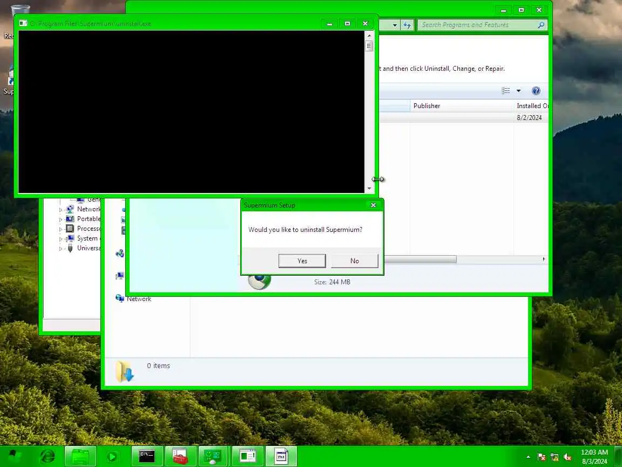Click the Computer icon in Explorer sidebar

pos(119,276)
